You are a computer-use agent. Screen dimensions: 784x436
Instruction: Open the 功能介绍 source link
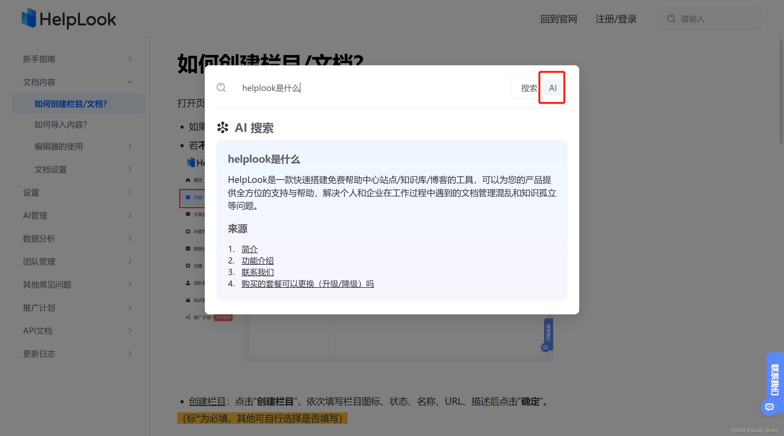(x=258, y=261)
